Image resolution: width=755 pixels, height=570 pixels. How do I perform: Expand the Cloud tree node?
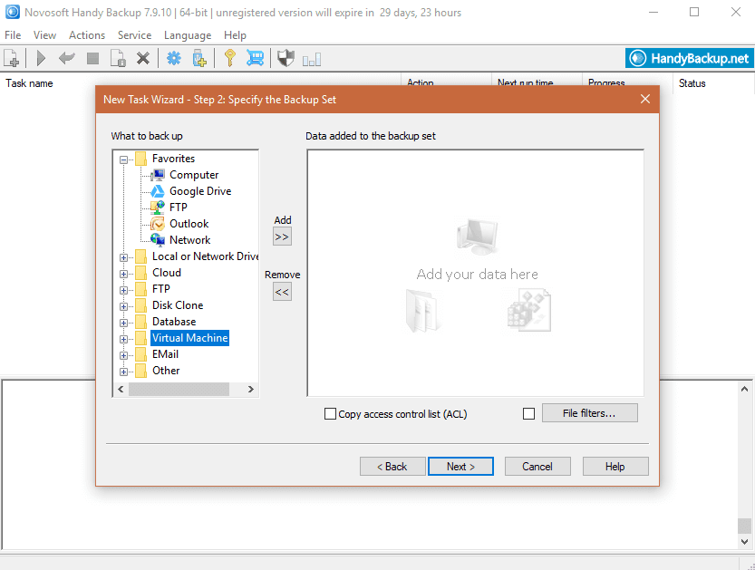pos(124,274)
